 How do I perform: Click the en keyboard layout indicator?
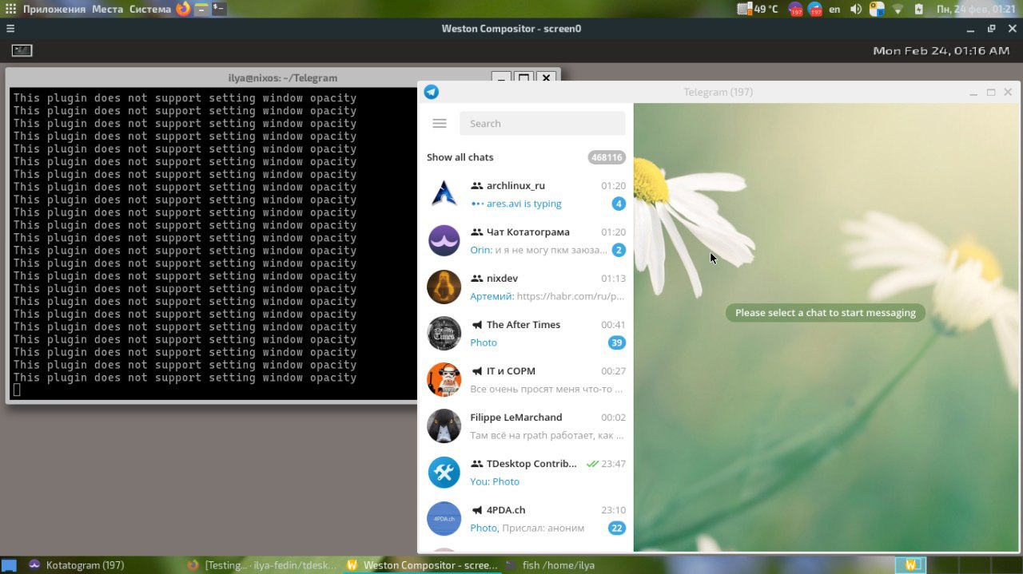(834, 9)
